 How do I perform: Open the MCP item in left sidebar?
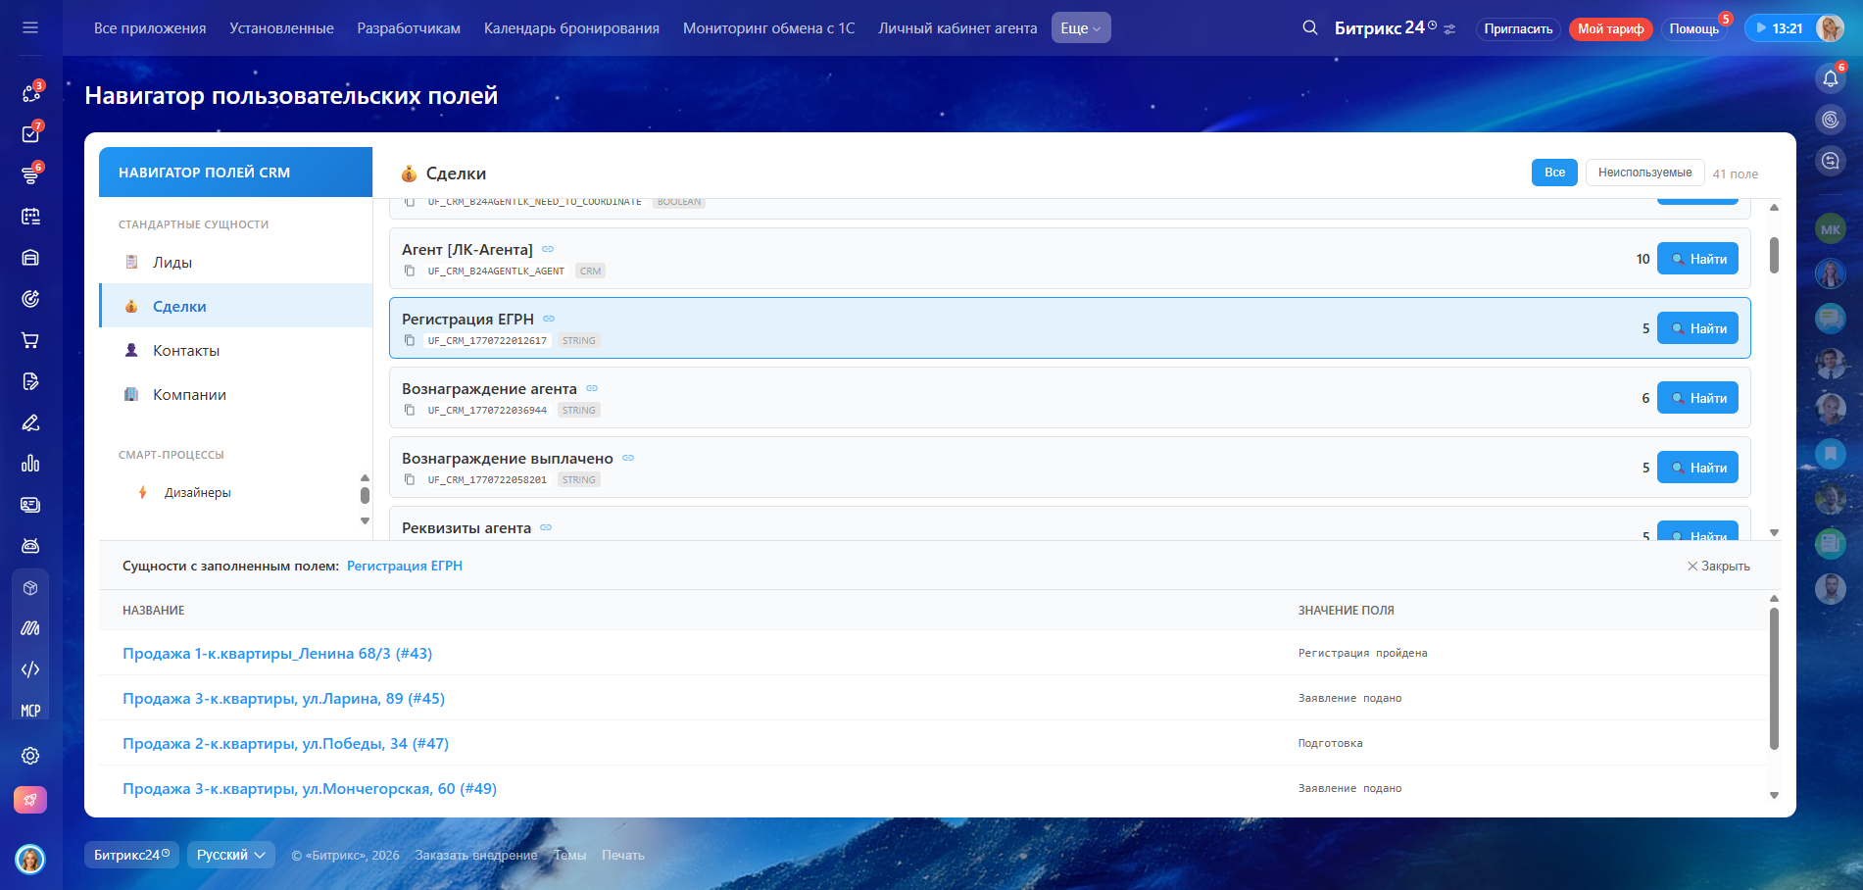click(x=30, y=711)
